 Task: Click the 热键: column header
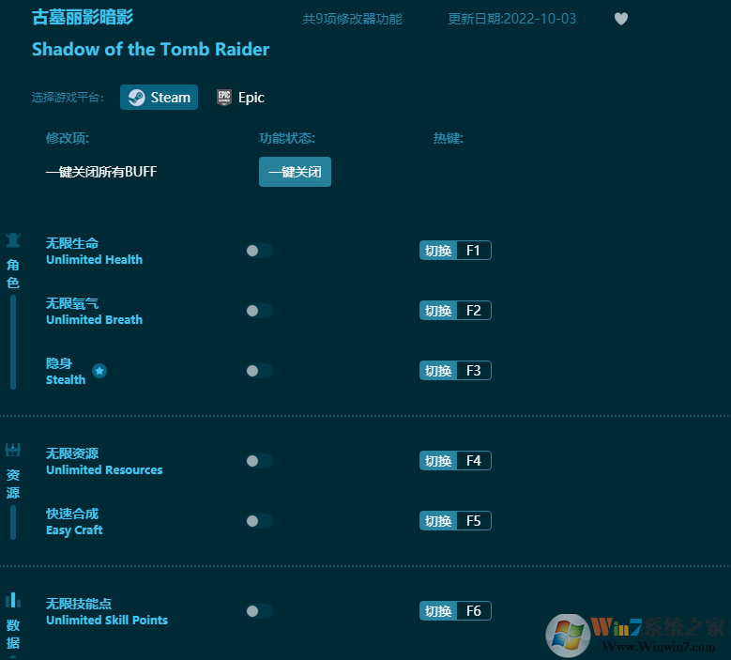[448, 139]
